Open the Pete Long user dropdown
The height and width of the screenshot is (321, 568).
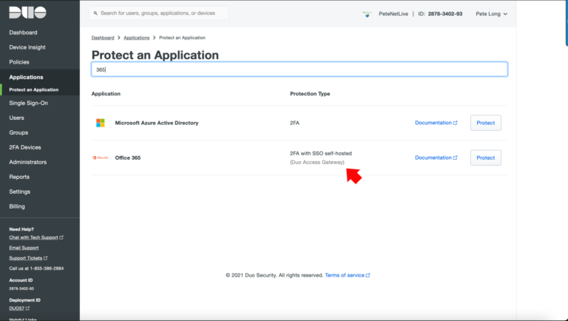click(491, 14)
